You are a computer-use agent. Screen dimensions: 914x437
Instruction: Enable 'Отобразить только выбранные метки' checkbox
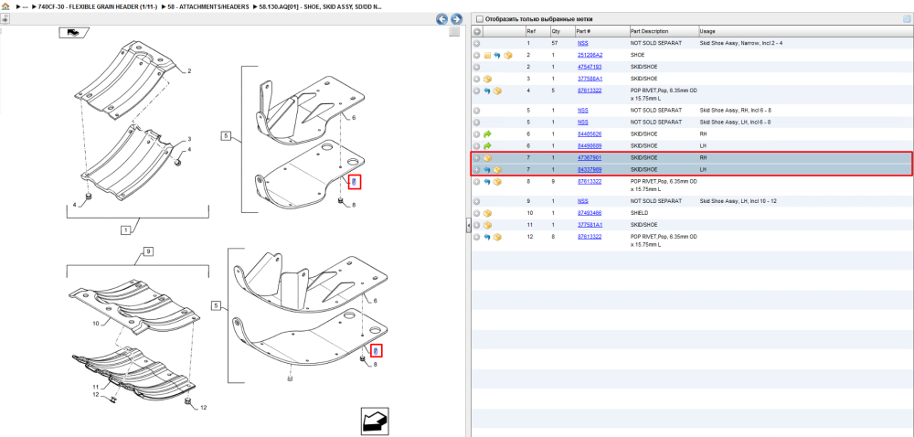(480, 19)
